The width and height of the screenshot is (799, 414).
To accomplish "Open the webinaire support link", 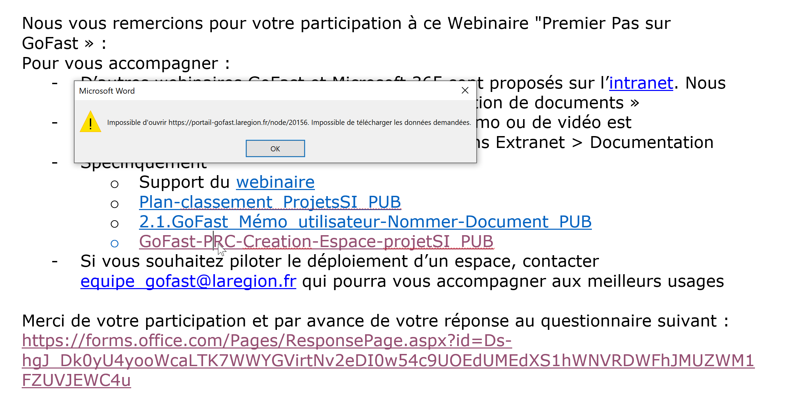I will 275,183.
